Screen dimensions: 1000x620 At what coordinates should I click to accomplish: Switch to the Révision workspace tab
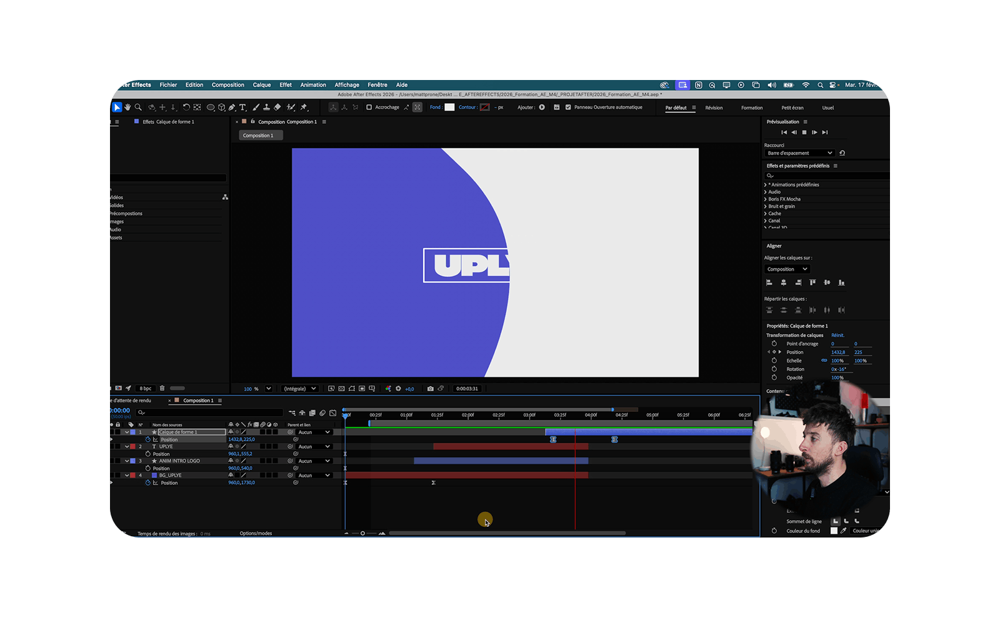pos(714,107)
